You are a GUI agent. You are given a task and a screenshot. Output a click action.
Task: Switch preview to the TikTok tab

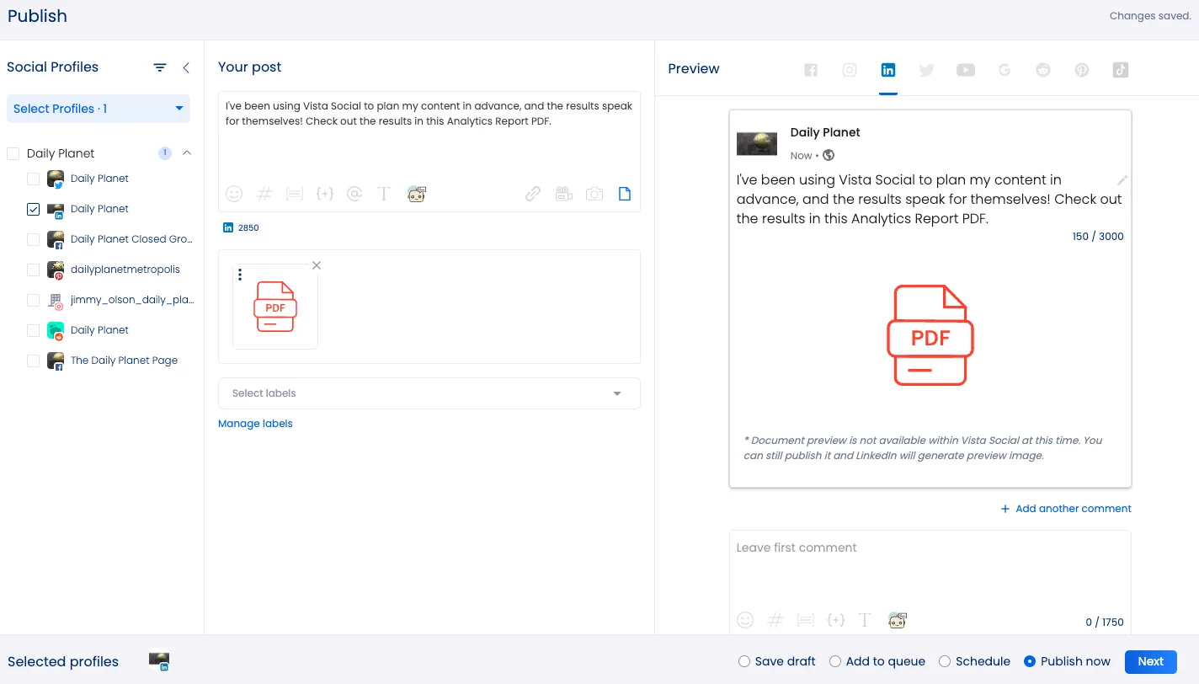pos(1120,70)
